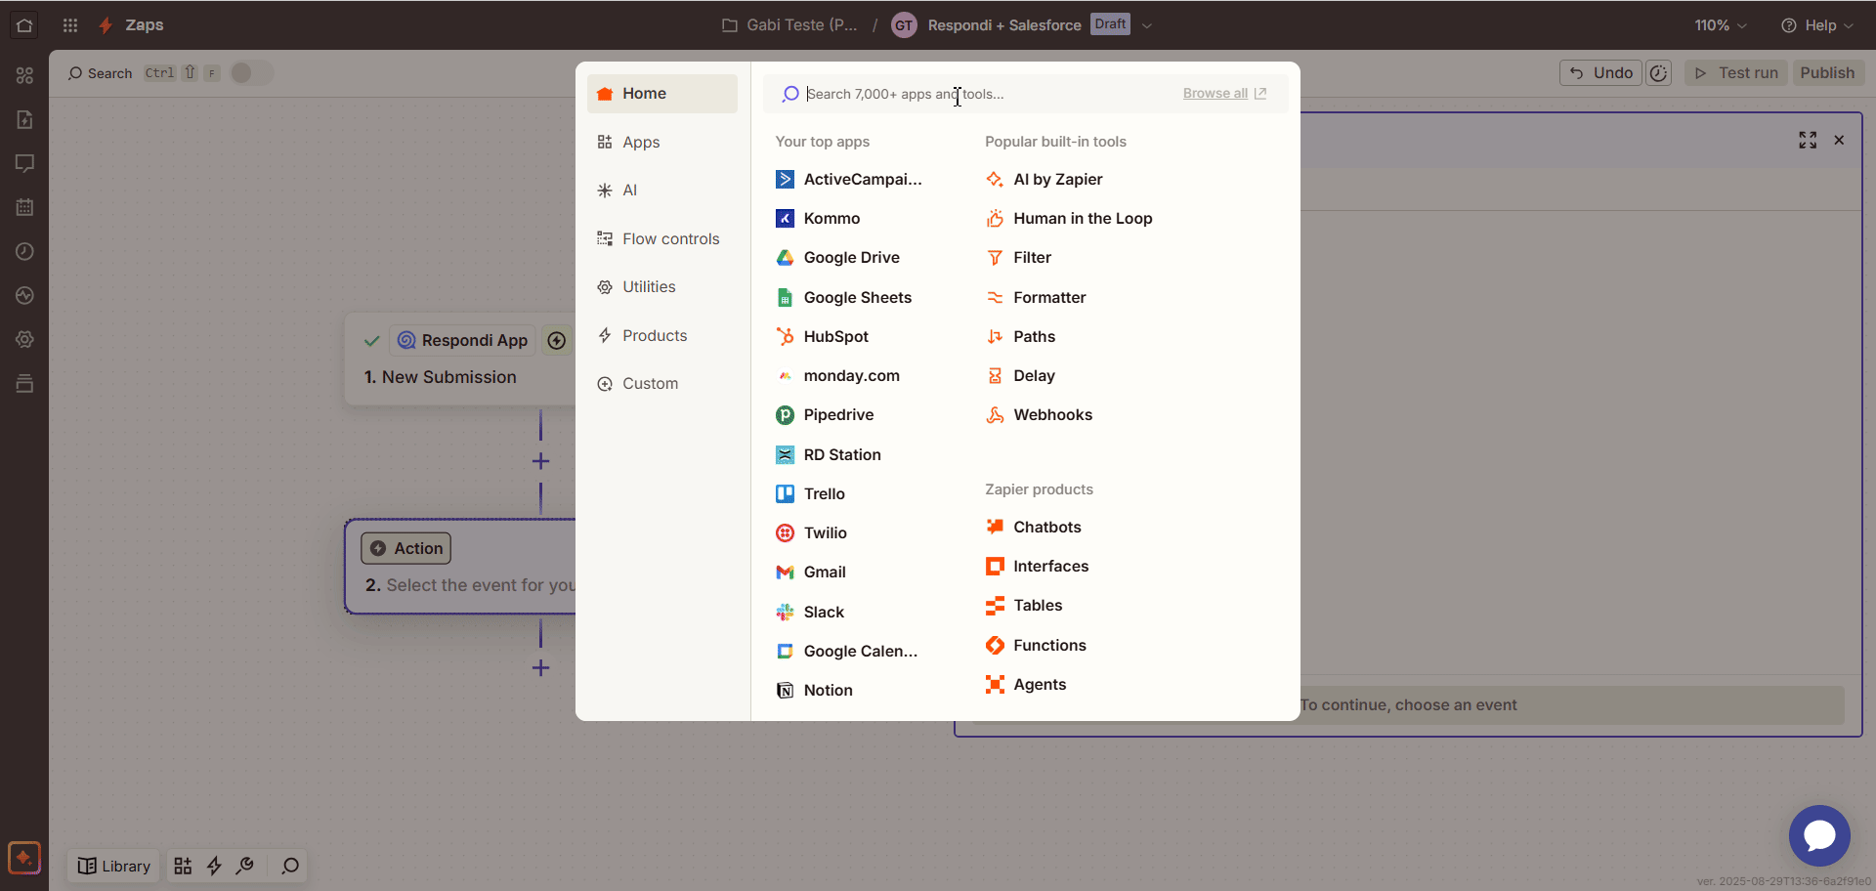Image resolution: width=1876 pixels, height=891 pixels.
Task: Open Zap history clock icon
Action: 24,251
